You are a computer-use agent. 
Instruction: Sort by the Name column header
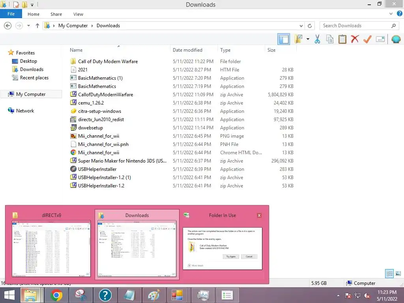point(76,50)
